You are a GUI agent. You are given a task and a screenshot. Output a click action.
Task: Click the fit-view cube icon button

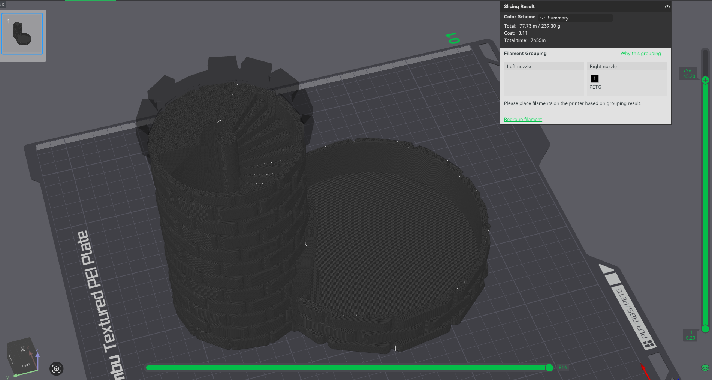pyautogui.click(x=57, y=369)
